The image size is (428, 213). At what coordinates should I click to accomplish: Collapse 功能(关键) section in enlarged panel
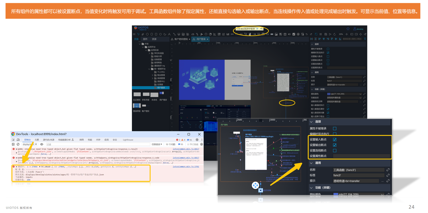coord(311,188)
